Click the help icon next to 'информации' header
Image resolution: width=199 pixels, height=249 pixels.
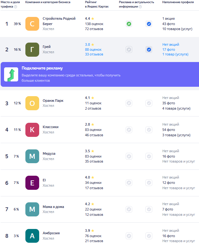click(x=140, y=7)
